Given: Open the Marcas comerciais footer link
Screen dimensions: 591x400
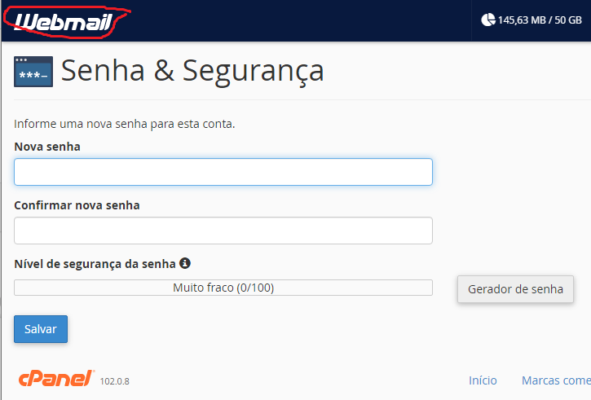Looking at the screenshot, I should 556,380.
